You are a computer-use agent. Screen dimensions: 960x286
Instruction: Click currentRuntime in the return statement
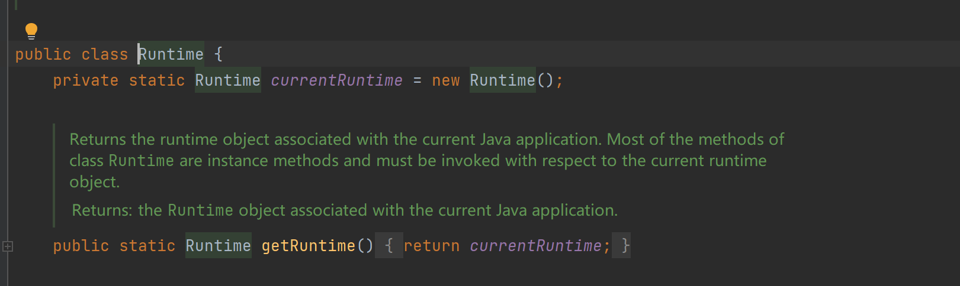[x=536, y=246]
